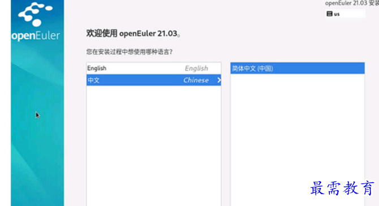Click the keyboard icon beside us

(x=329, y=14)
